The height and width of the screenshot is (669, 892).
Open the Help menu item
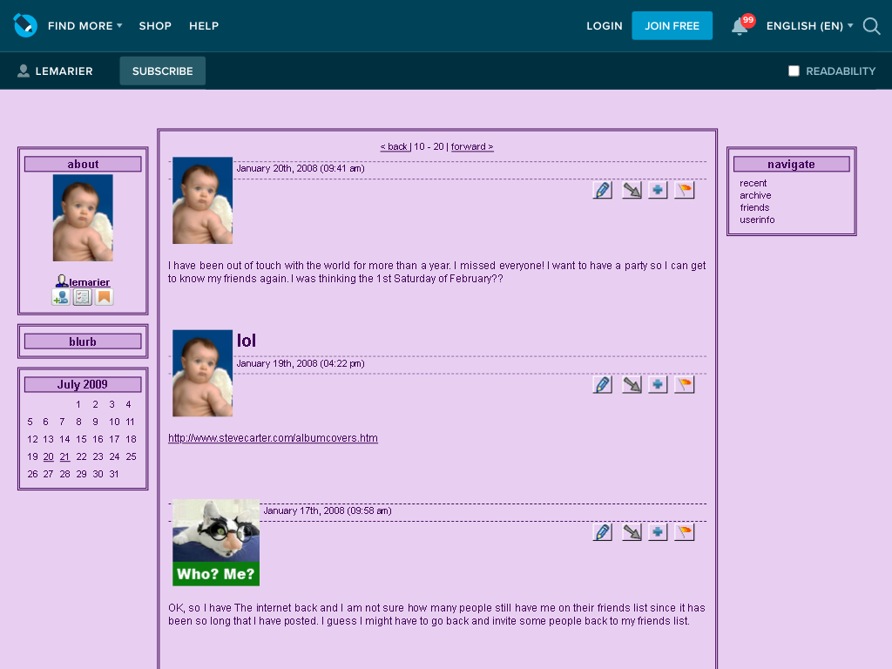click(x=204, y=25)
